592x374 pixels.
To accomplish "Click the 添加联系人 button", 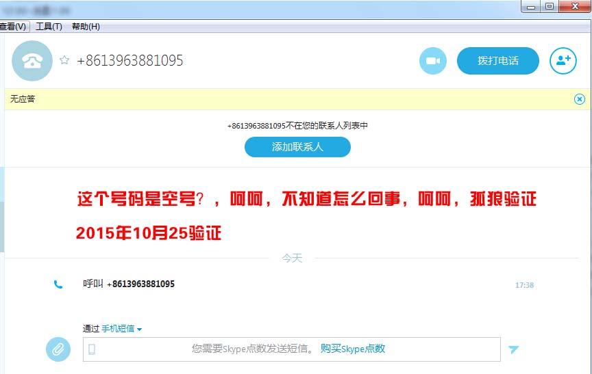I will [297, 147].
